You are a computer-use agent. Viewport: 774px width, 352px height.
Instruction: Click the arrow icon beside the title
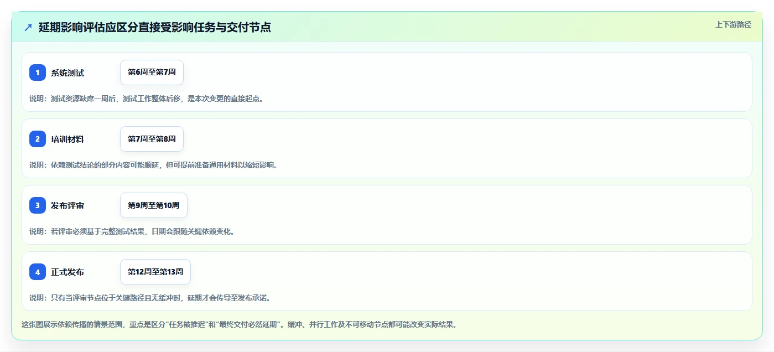click(x=28, y=27)
